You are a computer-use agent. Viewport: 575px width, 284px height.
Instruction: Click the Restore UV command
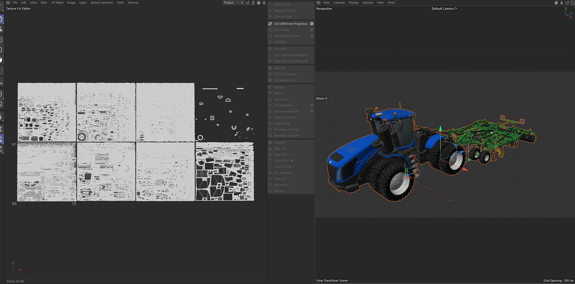pos(291,185)
